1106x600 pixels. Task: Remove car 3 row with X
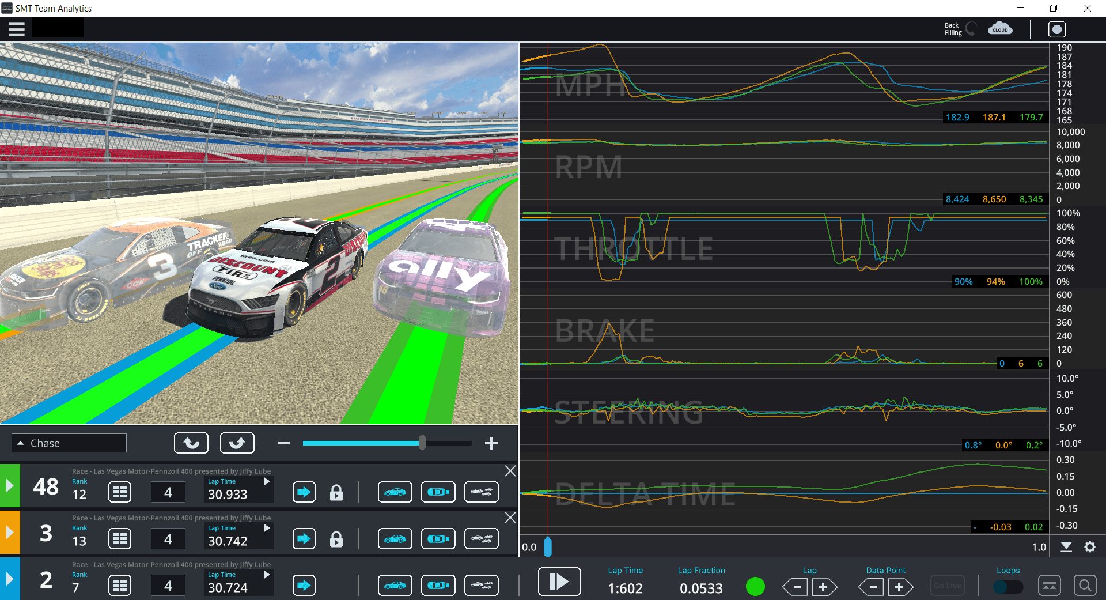[510, 518]
